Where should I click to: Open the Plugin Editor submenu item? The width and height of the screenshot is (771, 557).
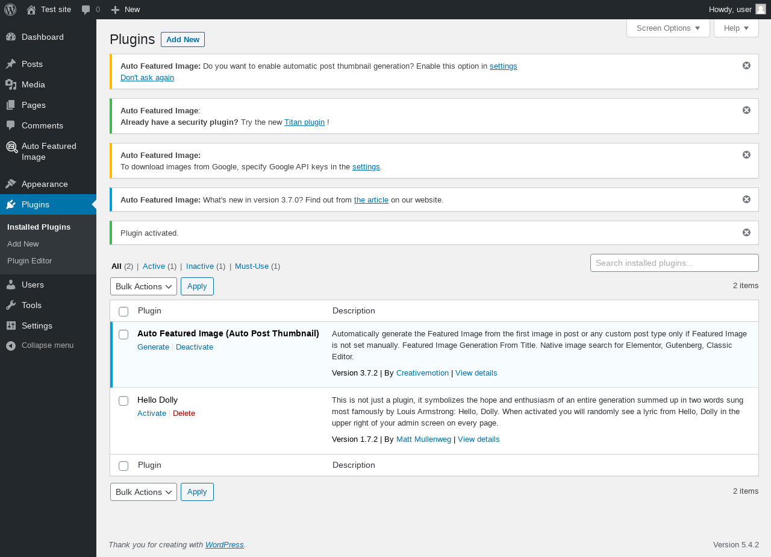pyautogui.click(x=30, y=261)
